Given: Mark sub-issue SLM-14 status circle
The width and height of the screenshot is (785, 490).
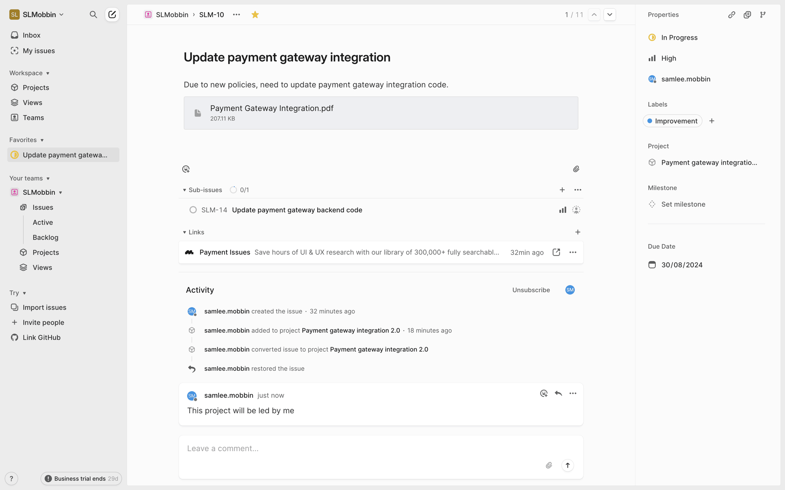Looking at the screenshot, I should (193, 210).
